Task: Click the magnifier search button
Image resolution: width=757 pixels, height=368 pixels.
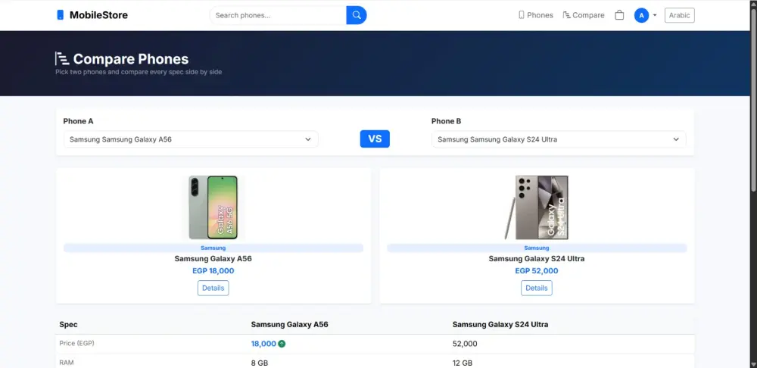Action: (x=357, y=15)
